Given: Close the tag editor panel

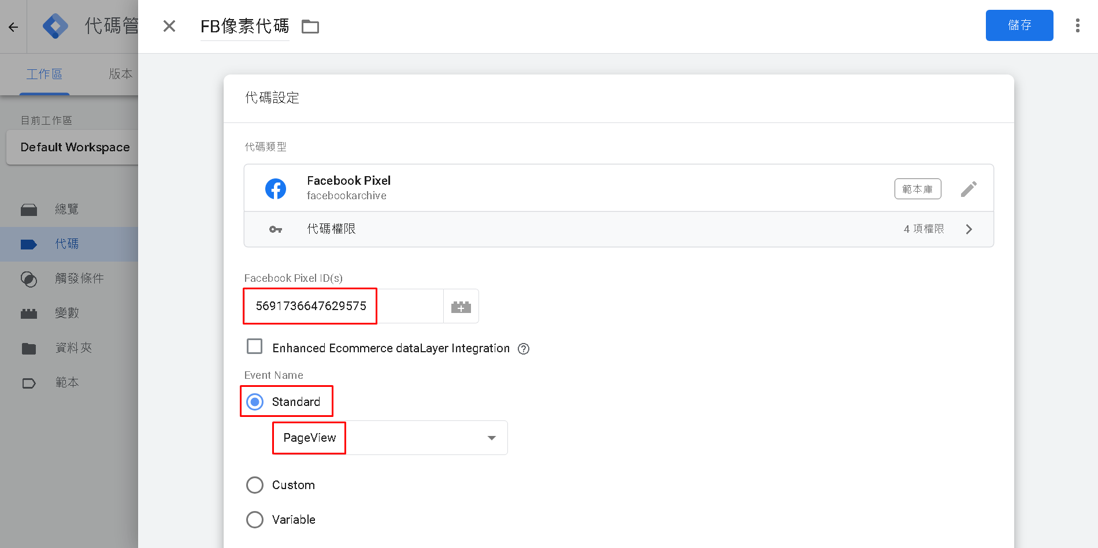Looking at the screenshot, I should pos(169,26).
